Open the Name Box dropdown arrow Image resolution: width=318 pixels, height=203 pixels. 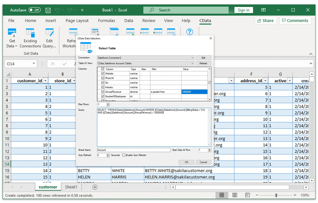coord(34,63)
